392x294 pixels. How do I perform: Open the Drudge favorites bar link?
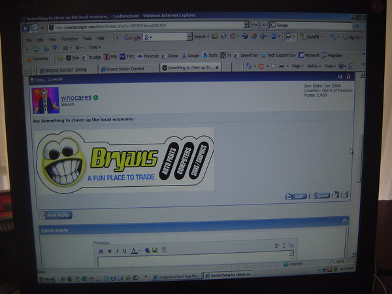91,57
